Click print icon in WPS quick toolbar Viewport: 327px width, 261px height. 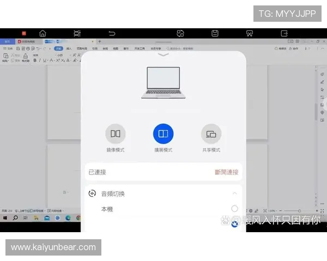(28, 48)
